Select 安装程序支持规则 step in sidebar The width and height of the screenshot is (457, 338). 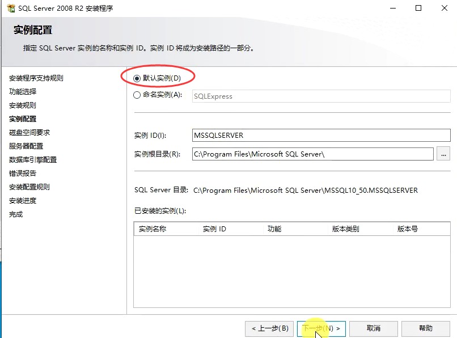(36, 78)
